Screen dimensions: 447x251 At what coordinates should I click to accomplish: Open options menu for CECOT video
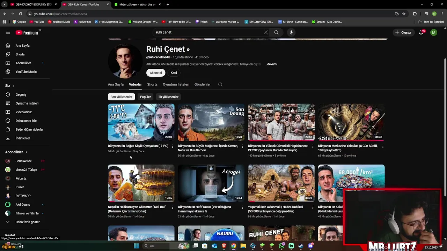coord(313,146)
